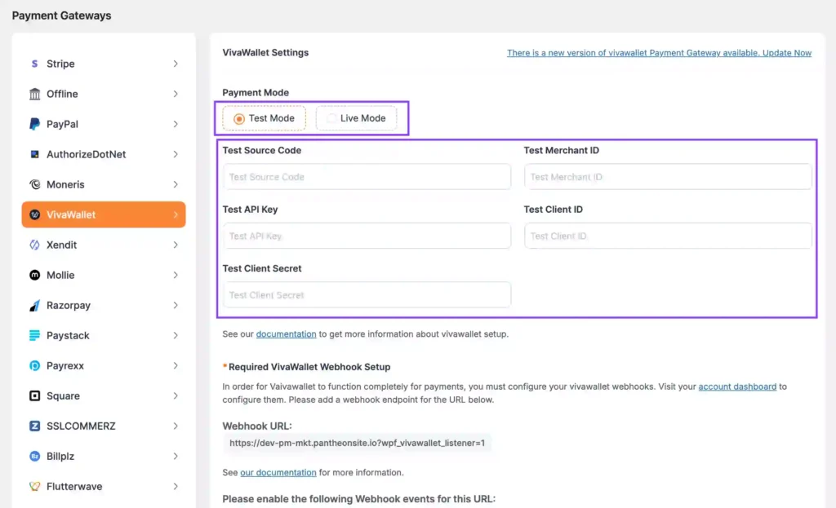Viewport: 836px width, 508px height.
Task: Expand Xendit gateway chevron
Action: tap(176, 245)
